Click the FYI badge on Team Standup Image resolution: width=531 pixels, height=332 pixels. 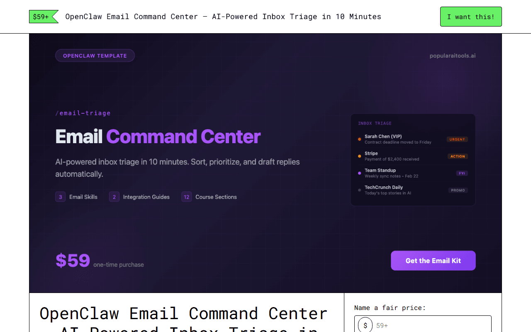(x=462, y=173)
